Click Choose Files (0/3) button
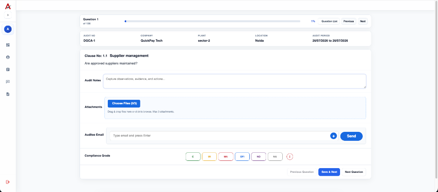438x192 pixels. click(124, 103)
